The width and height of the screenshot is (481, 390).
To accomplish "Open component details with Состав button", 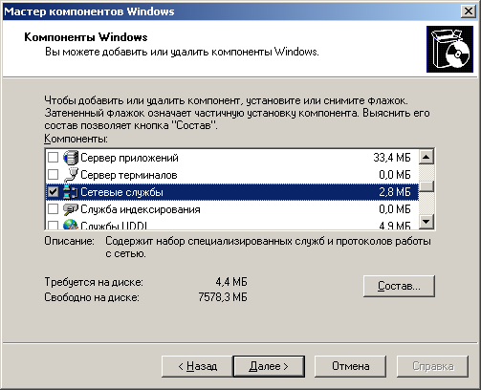I will click(399, 286).
